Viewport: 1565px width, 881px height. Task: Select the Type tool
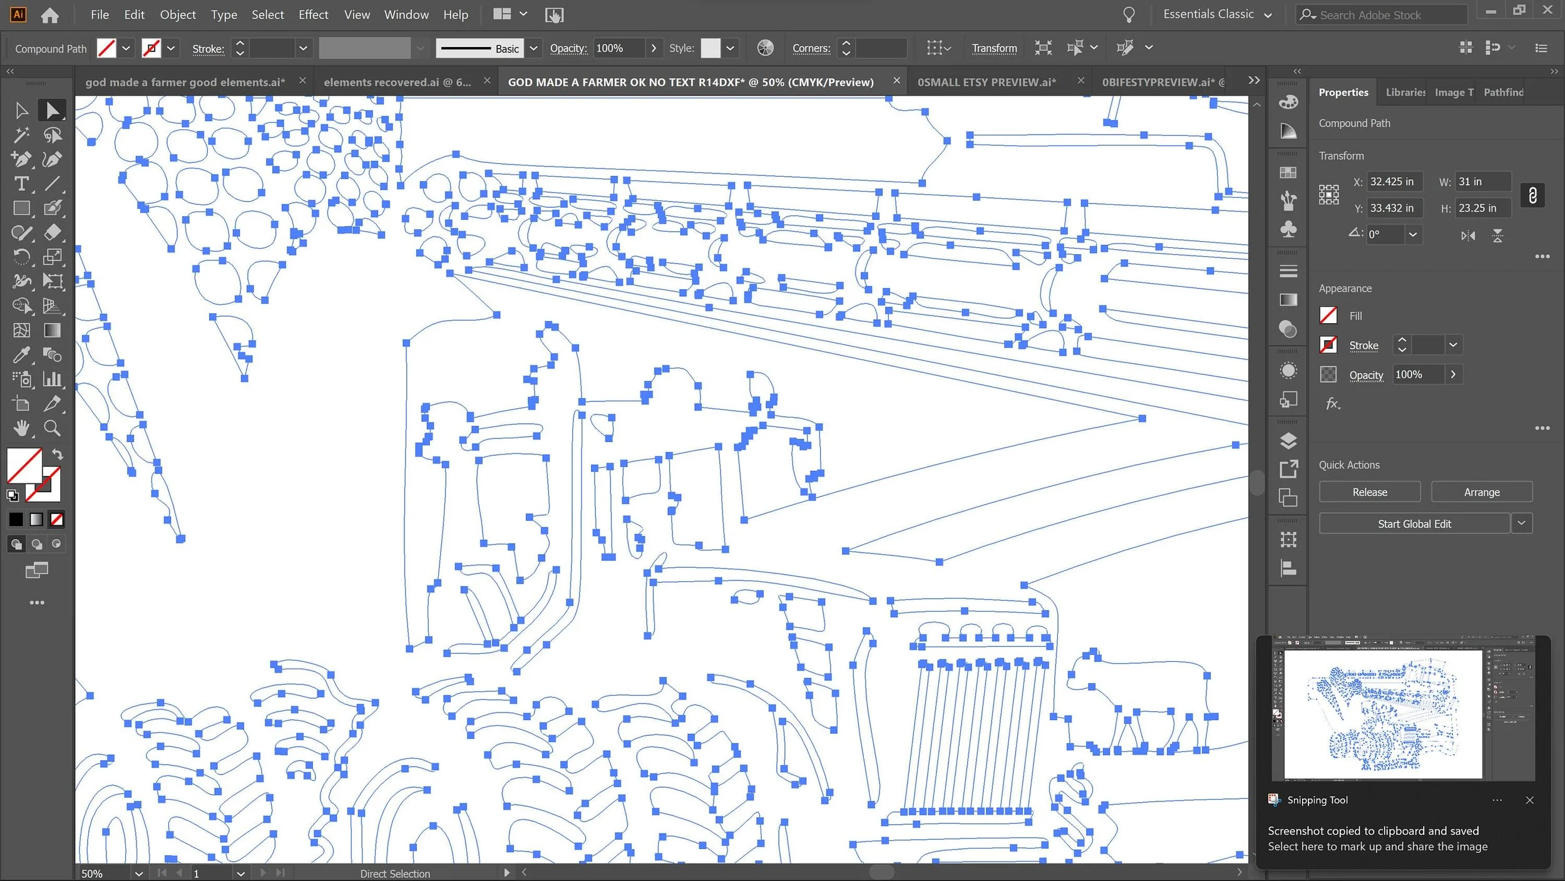pyautogui.click(x=21, y=184)
